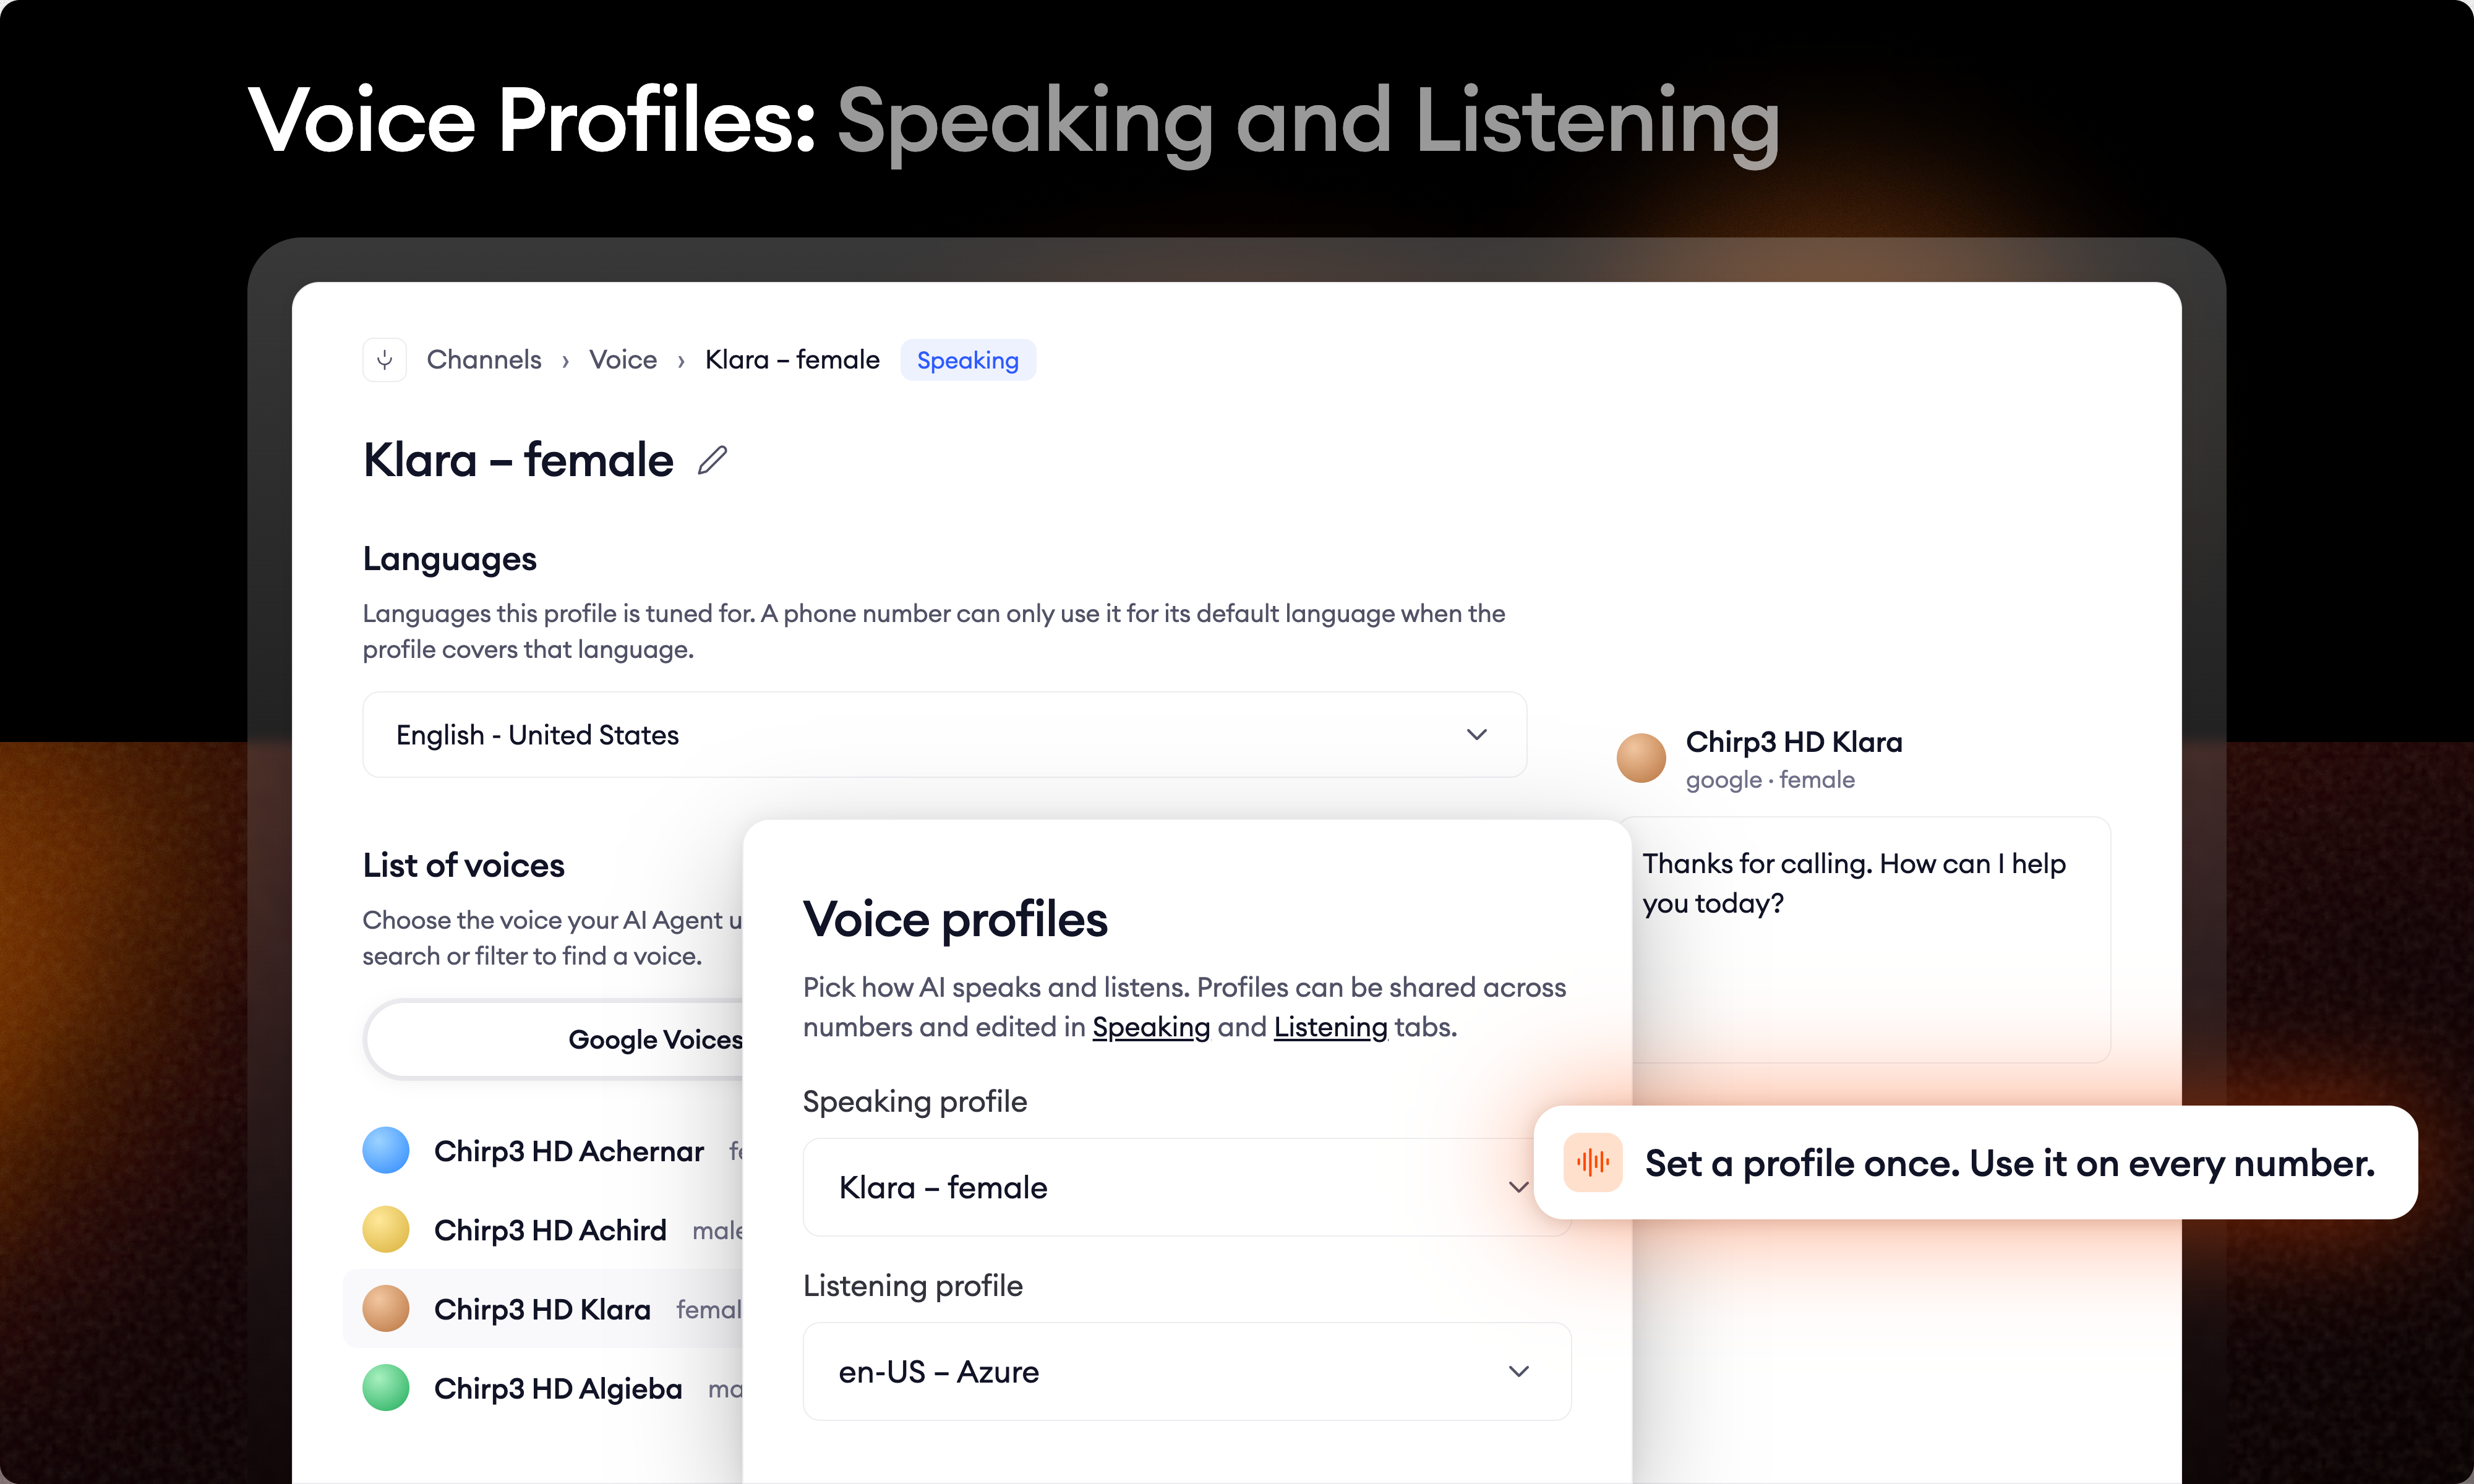Open the Listening link in Voice profiles
Screen dimensions: 2474x1484
coord(1330,1027)
